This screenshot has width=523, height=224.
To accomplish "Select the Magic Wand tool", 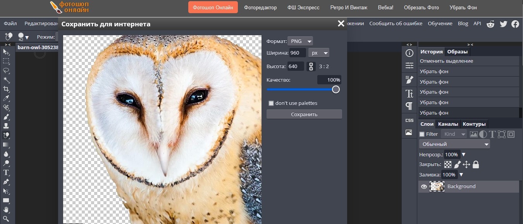I will pyautogui.click(x=6, y=80).
